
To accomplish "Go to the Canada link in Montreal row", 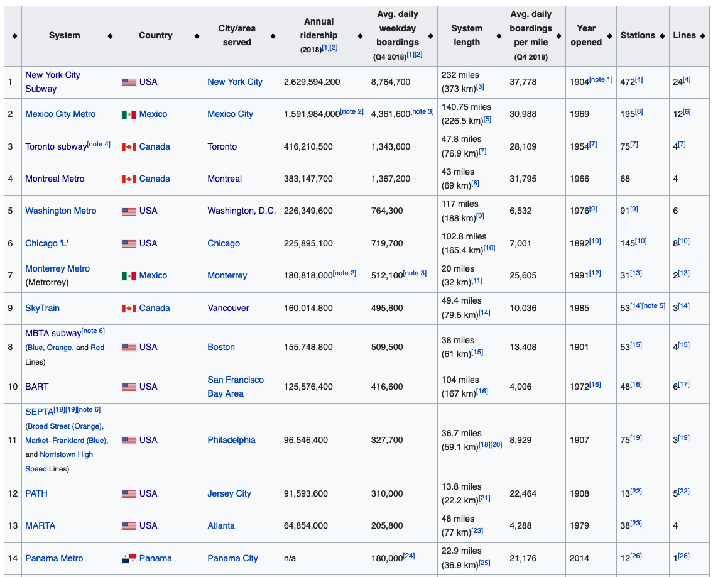I will pos(155,179).
